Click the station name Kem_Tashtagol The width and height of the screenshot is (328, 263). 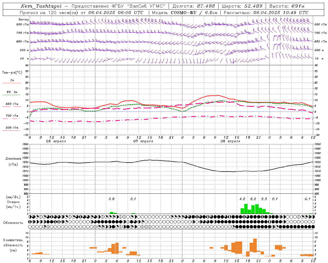click(41, 6)
